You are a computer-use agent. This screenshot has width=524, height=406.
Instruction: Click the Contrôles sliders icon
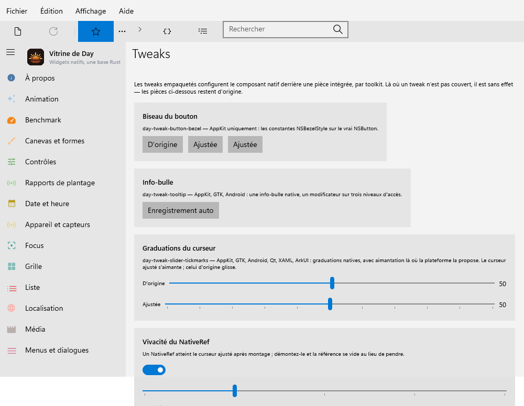click(x=12, y=162)
